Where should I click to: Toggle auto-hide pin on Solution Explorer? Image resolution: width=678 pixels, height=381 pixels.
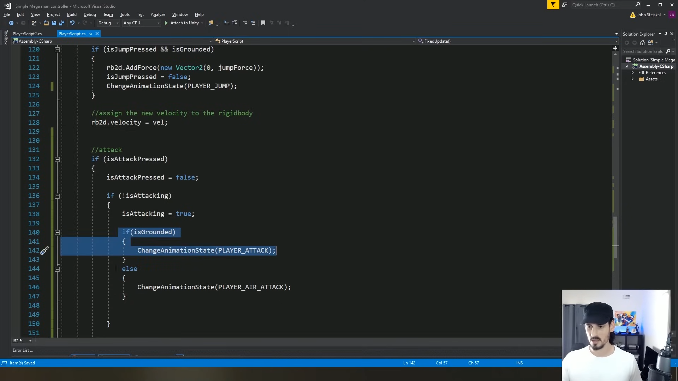coord(666,34)
